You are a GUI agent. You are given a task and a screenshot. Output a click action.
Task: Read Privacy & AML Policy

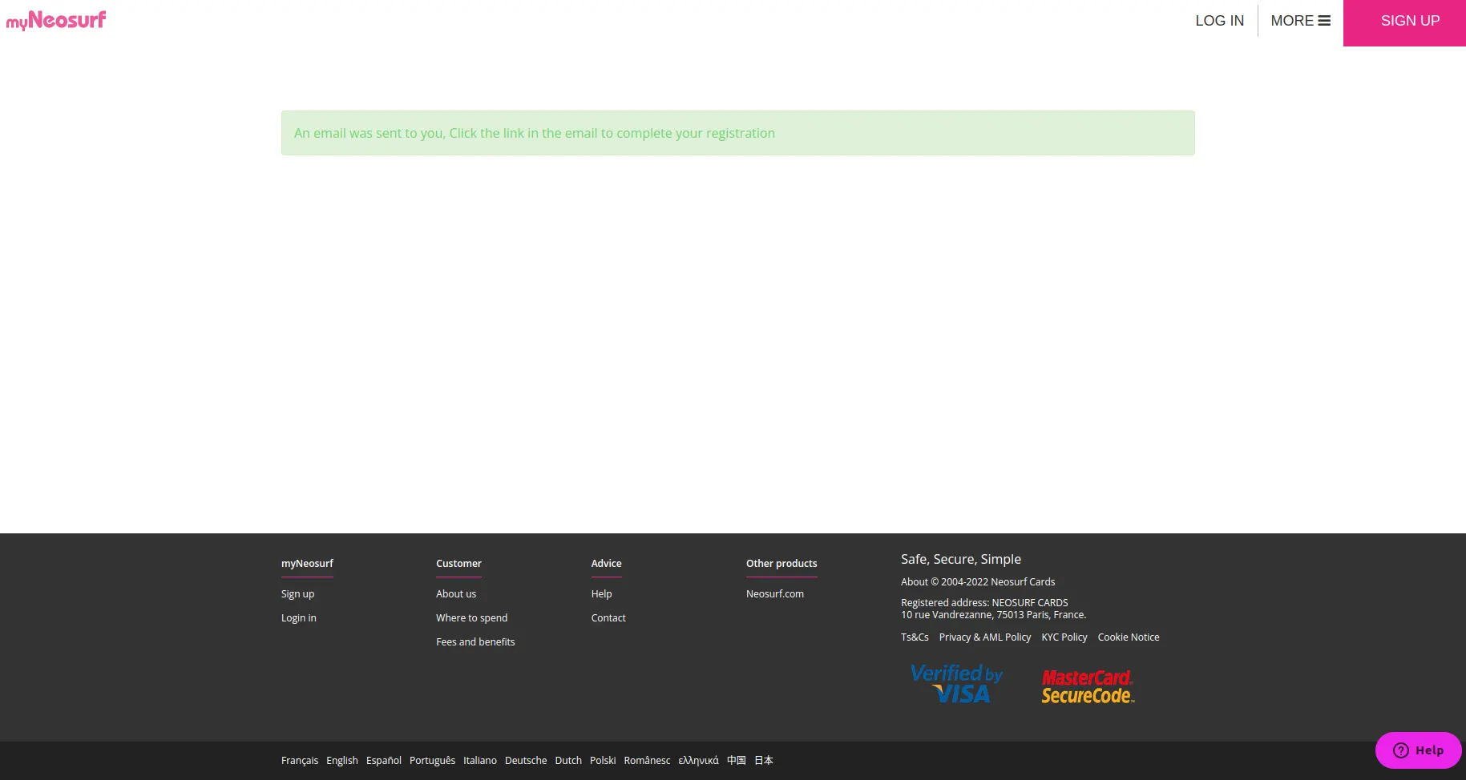point(985,637)
